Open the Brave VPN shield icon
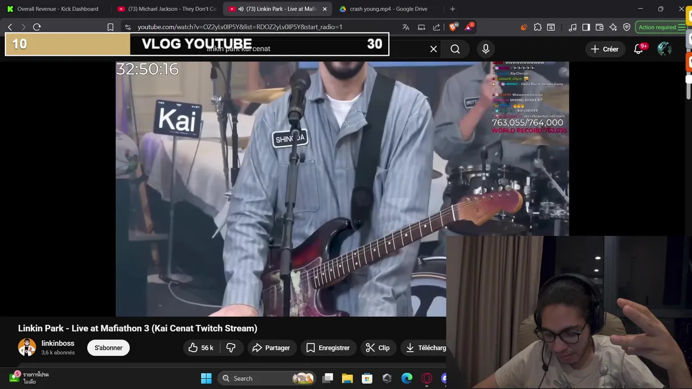Viewport: 692px width, 389px height. (627, 27)
